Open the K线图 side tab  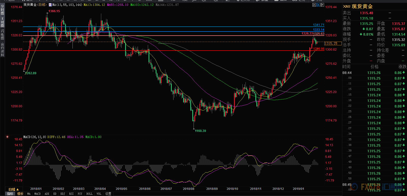[3, 22]
